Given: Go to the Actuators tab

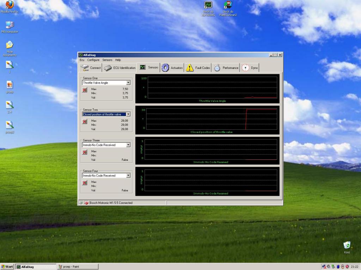Looking at the screenshot, I should point(172,68).
